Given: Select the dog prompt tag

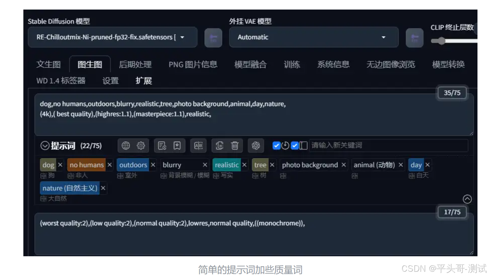Looking at the screenshot, I should coord(48,165).
